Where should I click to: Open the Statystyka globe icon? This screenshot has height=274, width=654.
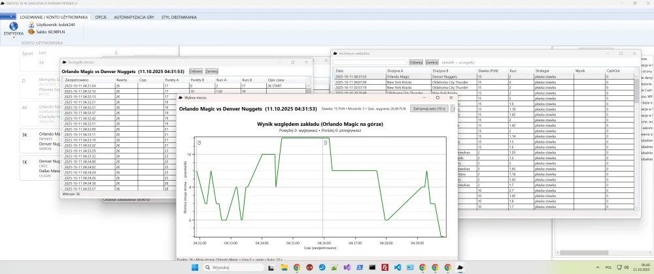(13, 25)
